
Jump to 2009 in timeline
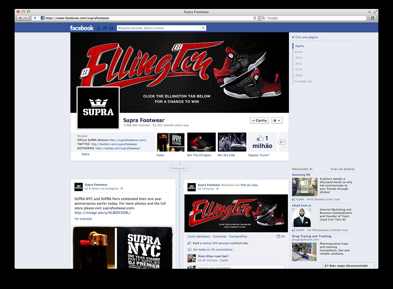coord(299,75)
